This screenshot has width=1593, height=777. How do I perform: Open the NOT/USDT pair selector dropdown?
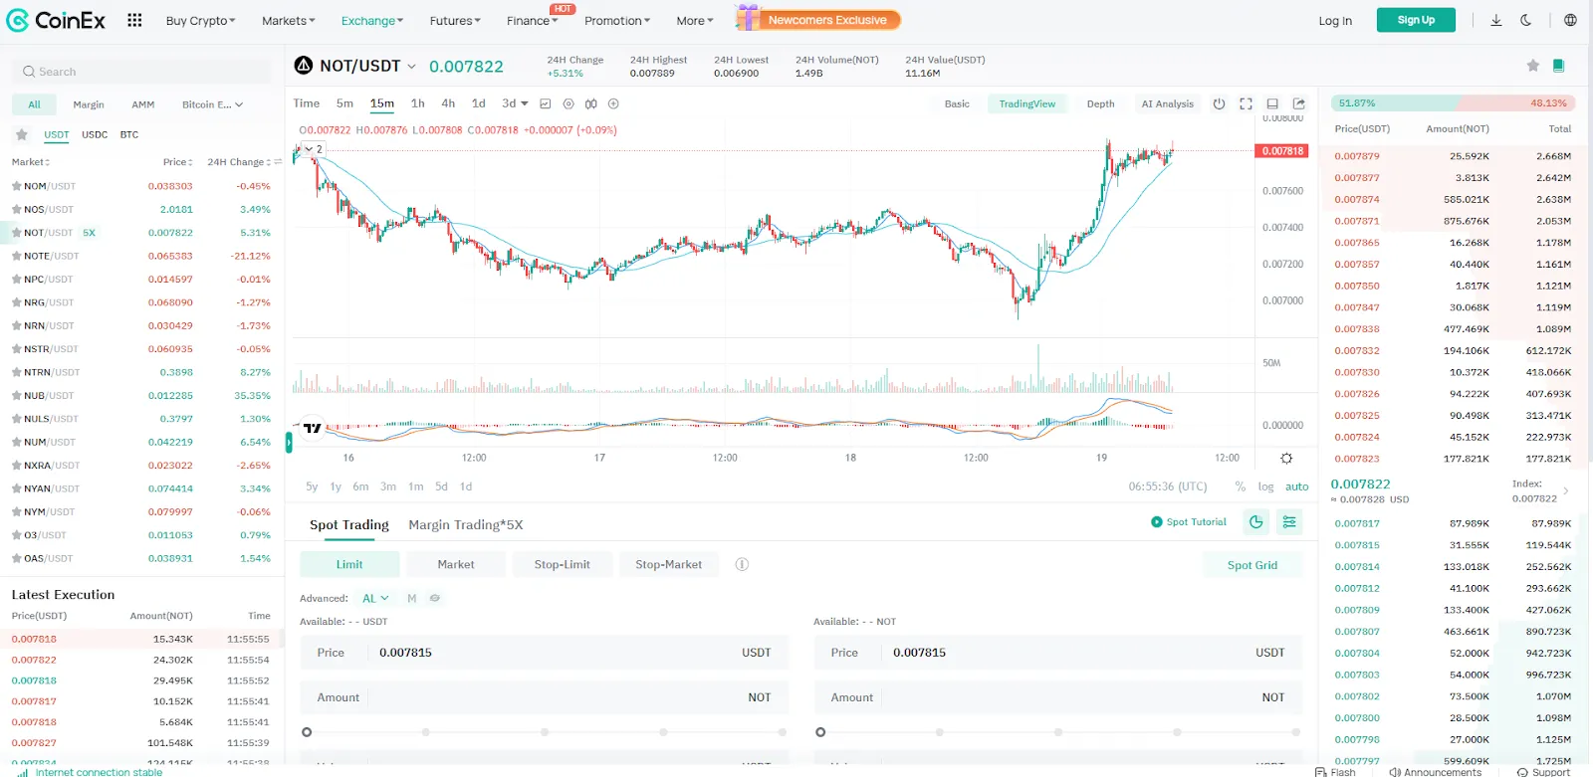click(x=410, y=66)
